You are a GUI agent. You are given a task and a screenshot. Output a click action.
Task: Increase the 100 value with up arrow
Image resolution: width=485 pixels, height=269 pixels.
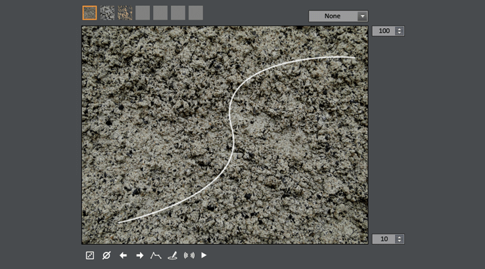click(x=400, y=29)
